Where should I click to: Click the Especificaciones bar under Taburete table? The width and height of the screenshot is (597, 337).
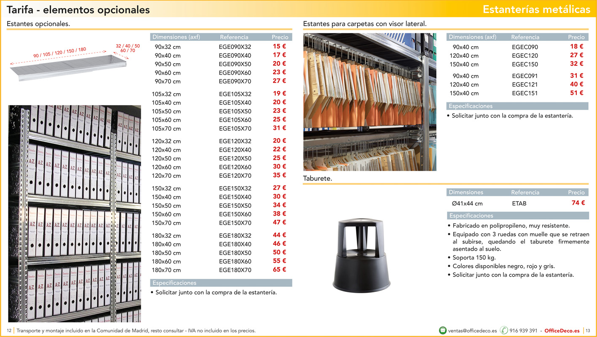(x=517, y=216)
